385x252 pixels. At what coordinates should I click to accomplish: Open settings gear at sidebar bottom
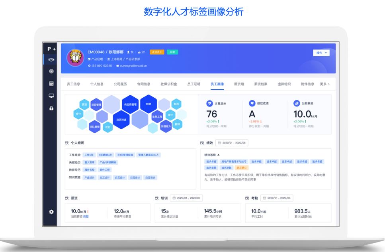(51, 212)
